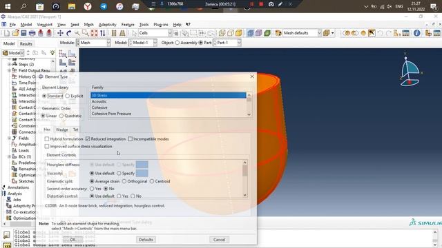The width and height of the screenshot is (442, 248).
Task: Enable Incompatible modes checkbox
Action: pos(130,139)
